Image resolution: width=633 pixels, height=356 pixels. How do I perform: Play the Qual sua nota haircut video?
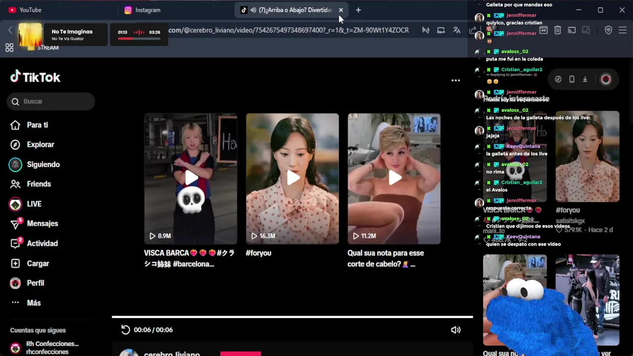coord(394,179)
